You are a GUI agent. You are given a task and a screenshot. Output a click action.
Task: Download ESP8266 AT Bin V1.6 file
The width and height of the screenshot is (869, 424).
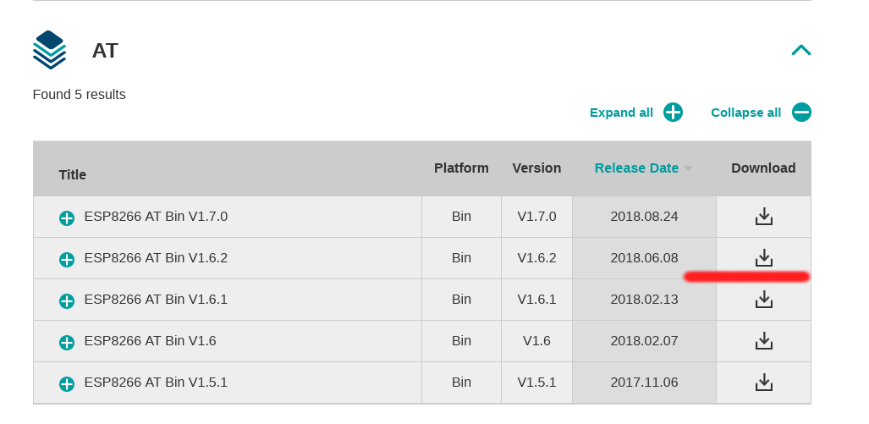(x=764, y=341)
